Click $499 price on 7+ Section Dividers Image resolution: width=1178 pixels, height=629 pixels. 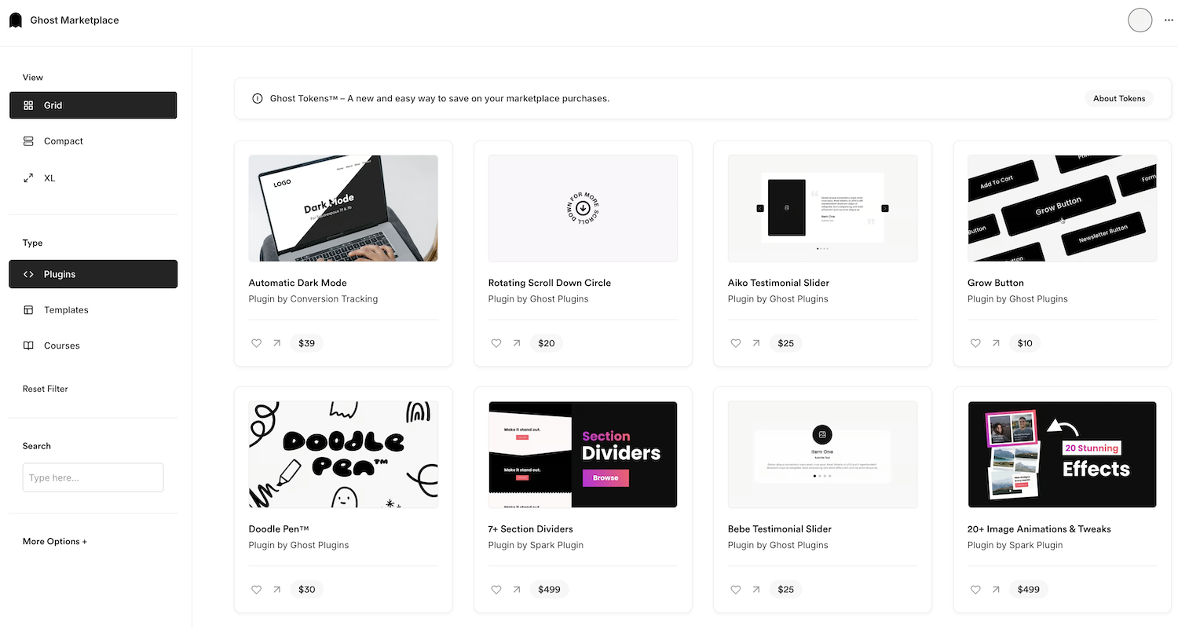pyautogui.click(x=549, y=590)
